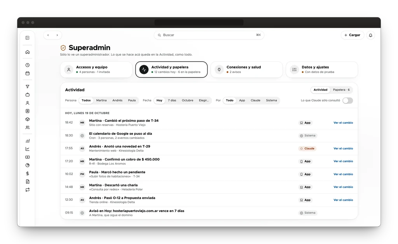398x244 pixels.
Task: Click the MR avatar on the 18:42 row
Action: click(82, 123)
